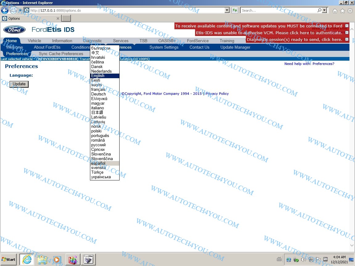Close the diagnostic sessions ready notification
This screenshot has width=355, height=266.
[347, 39]
